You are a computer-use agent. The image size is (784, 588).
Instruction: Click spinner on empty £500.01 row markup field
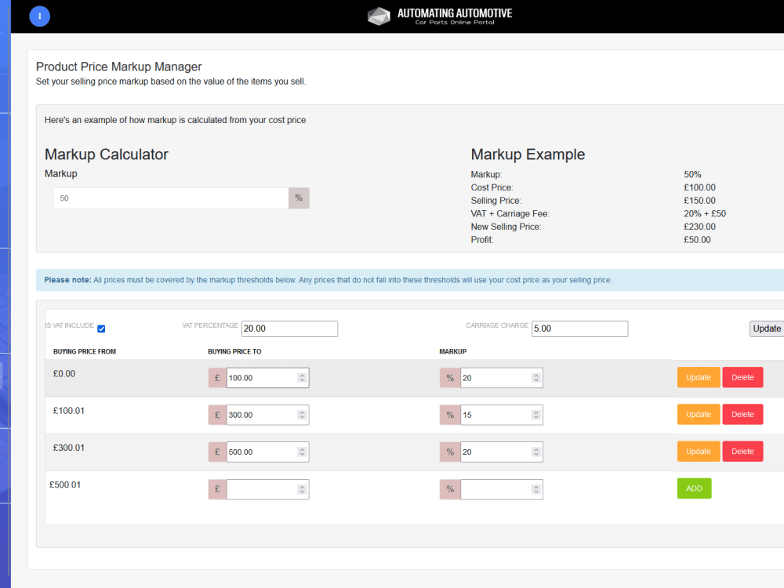pyautogui.click(x=536, y=489)
